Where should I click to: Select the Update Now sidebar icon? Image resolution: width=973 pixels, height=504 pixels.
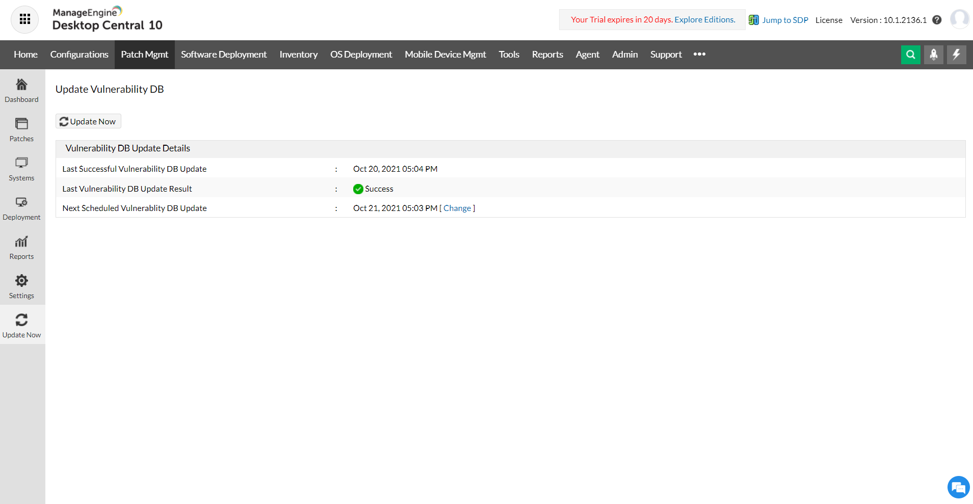coord(21,325)
